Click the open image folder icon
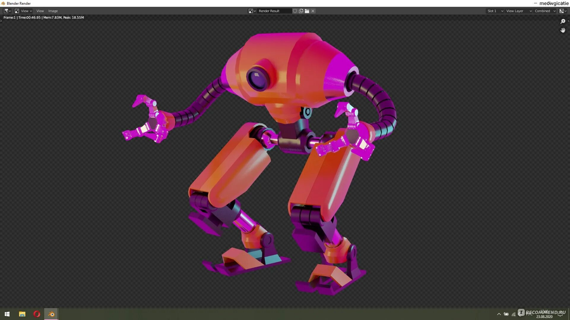 pyautogui.click(x=307, y=11)
